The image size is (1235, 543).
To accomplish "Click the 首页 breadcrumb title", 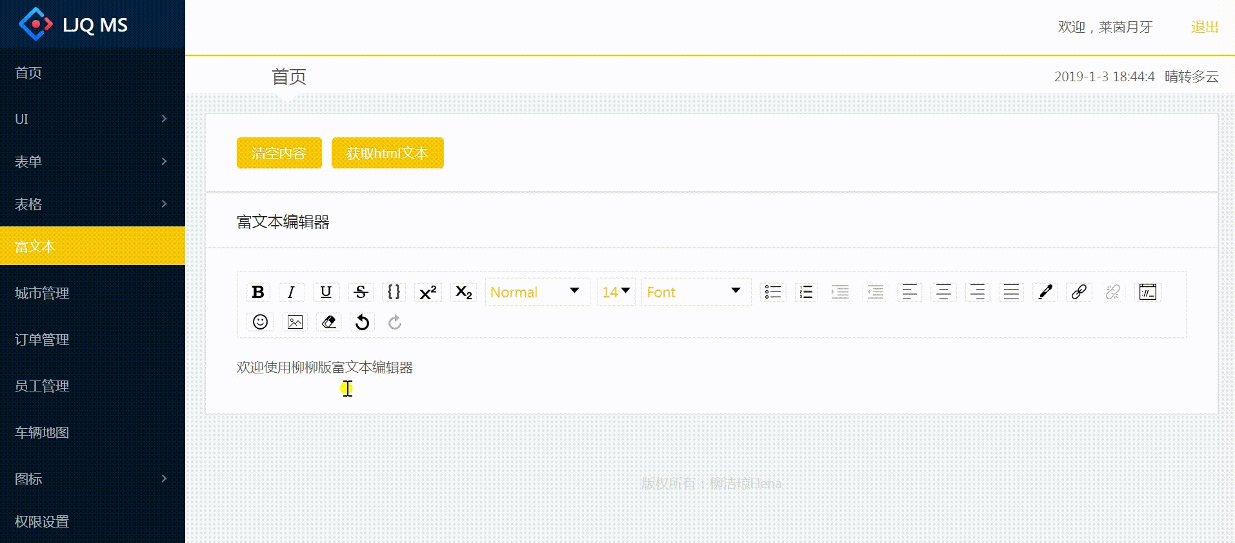I will [288, 77].
